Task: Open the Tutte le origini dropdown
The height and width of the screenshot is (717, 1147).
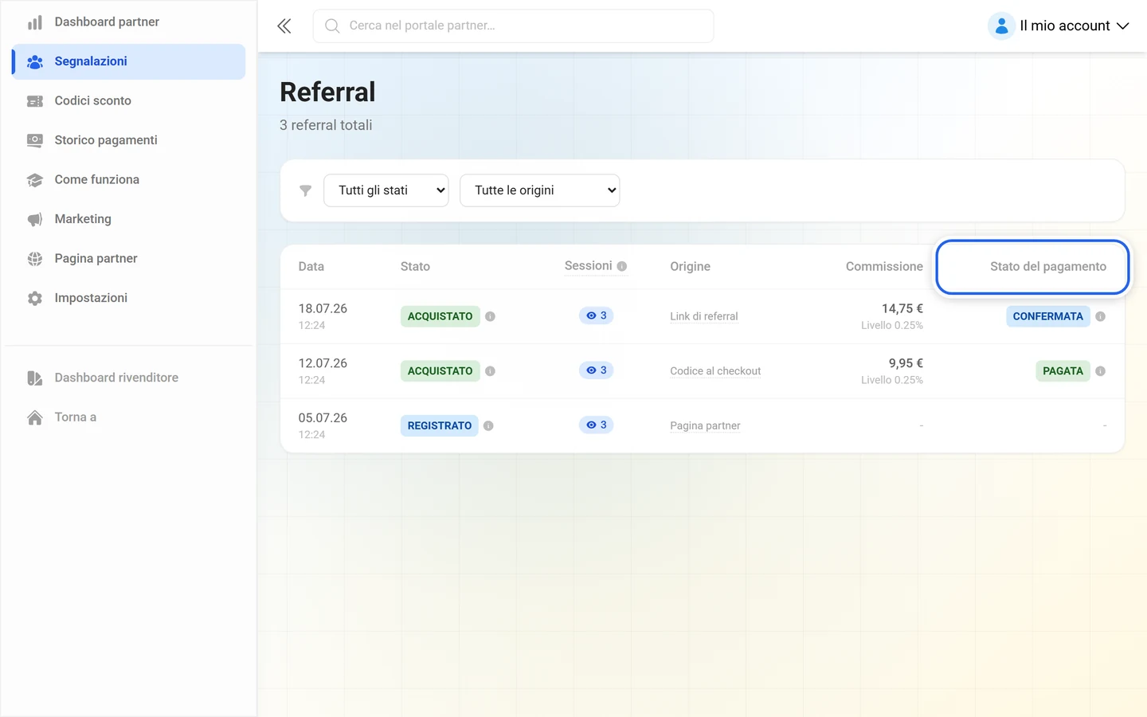Action: pyautogui.click(x=540, y=190)
